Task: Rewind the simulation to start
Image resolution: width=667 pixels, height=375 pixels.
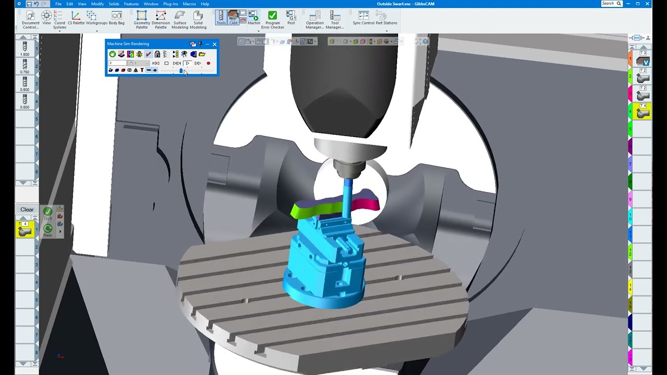Action: click(156, 64)
